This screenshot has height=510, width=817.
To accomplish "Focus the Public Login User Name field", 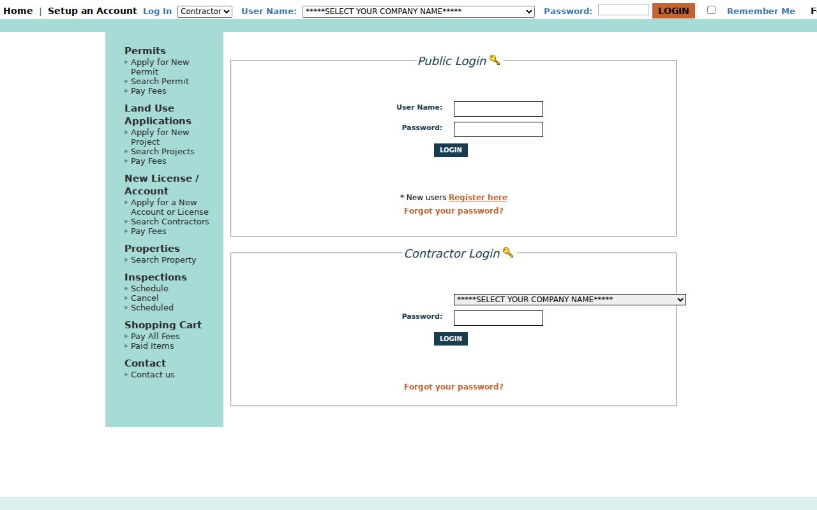I will coord(498,109).
